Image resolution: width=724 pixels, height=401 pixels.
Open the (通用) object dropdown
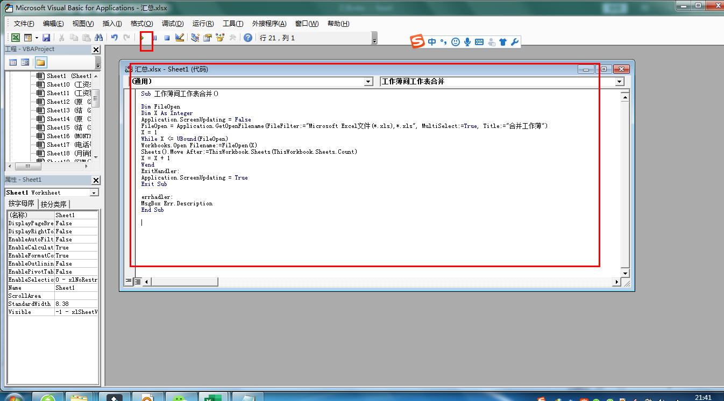pos(368,82)
